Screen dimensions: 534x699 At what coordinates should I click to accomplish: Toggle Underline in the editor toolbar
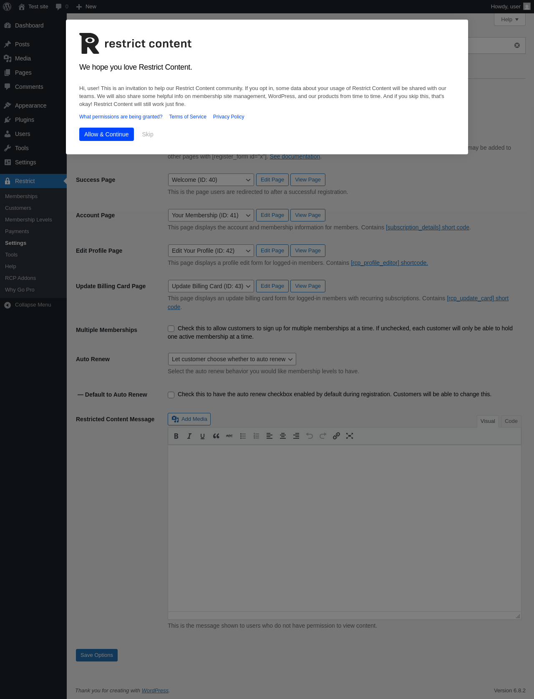click(x=203, y=436)
